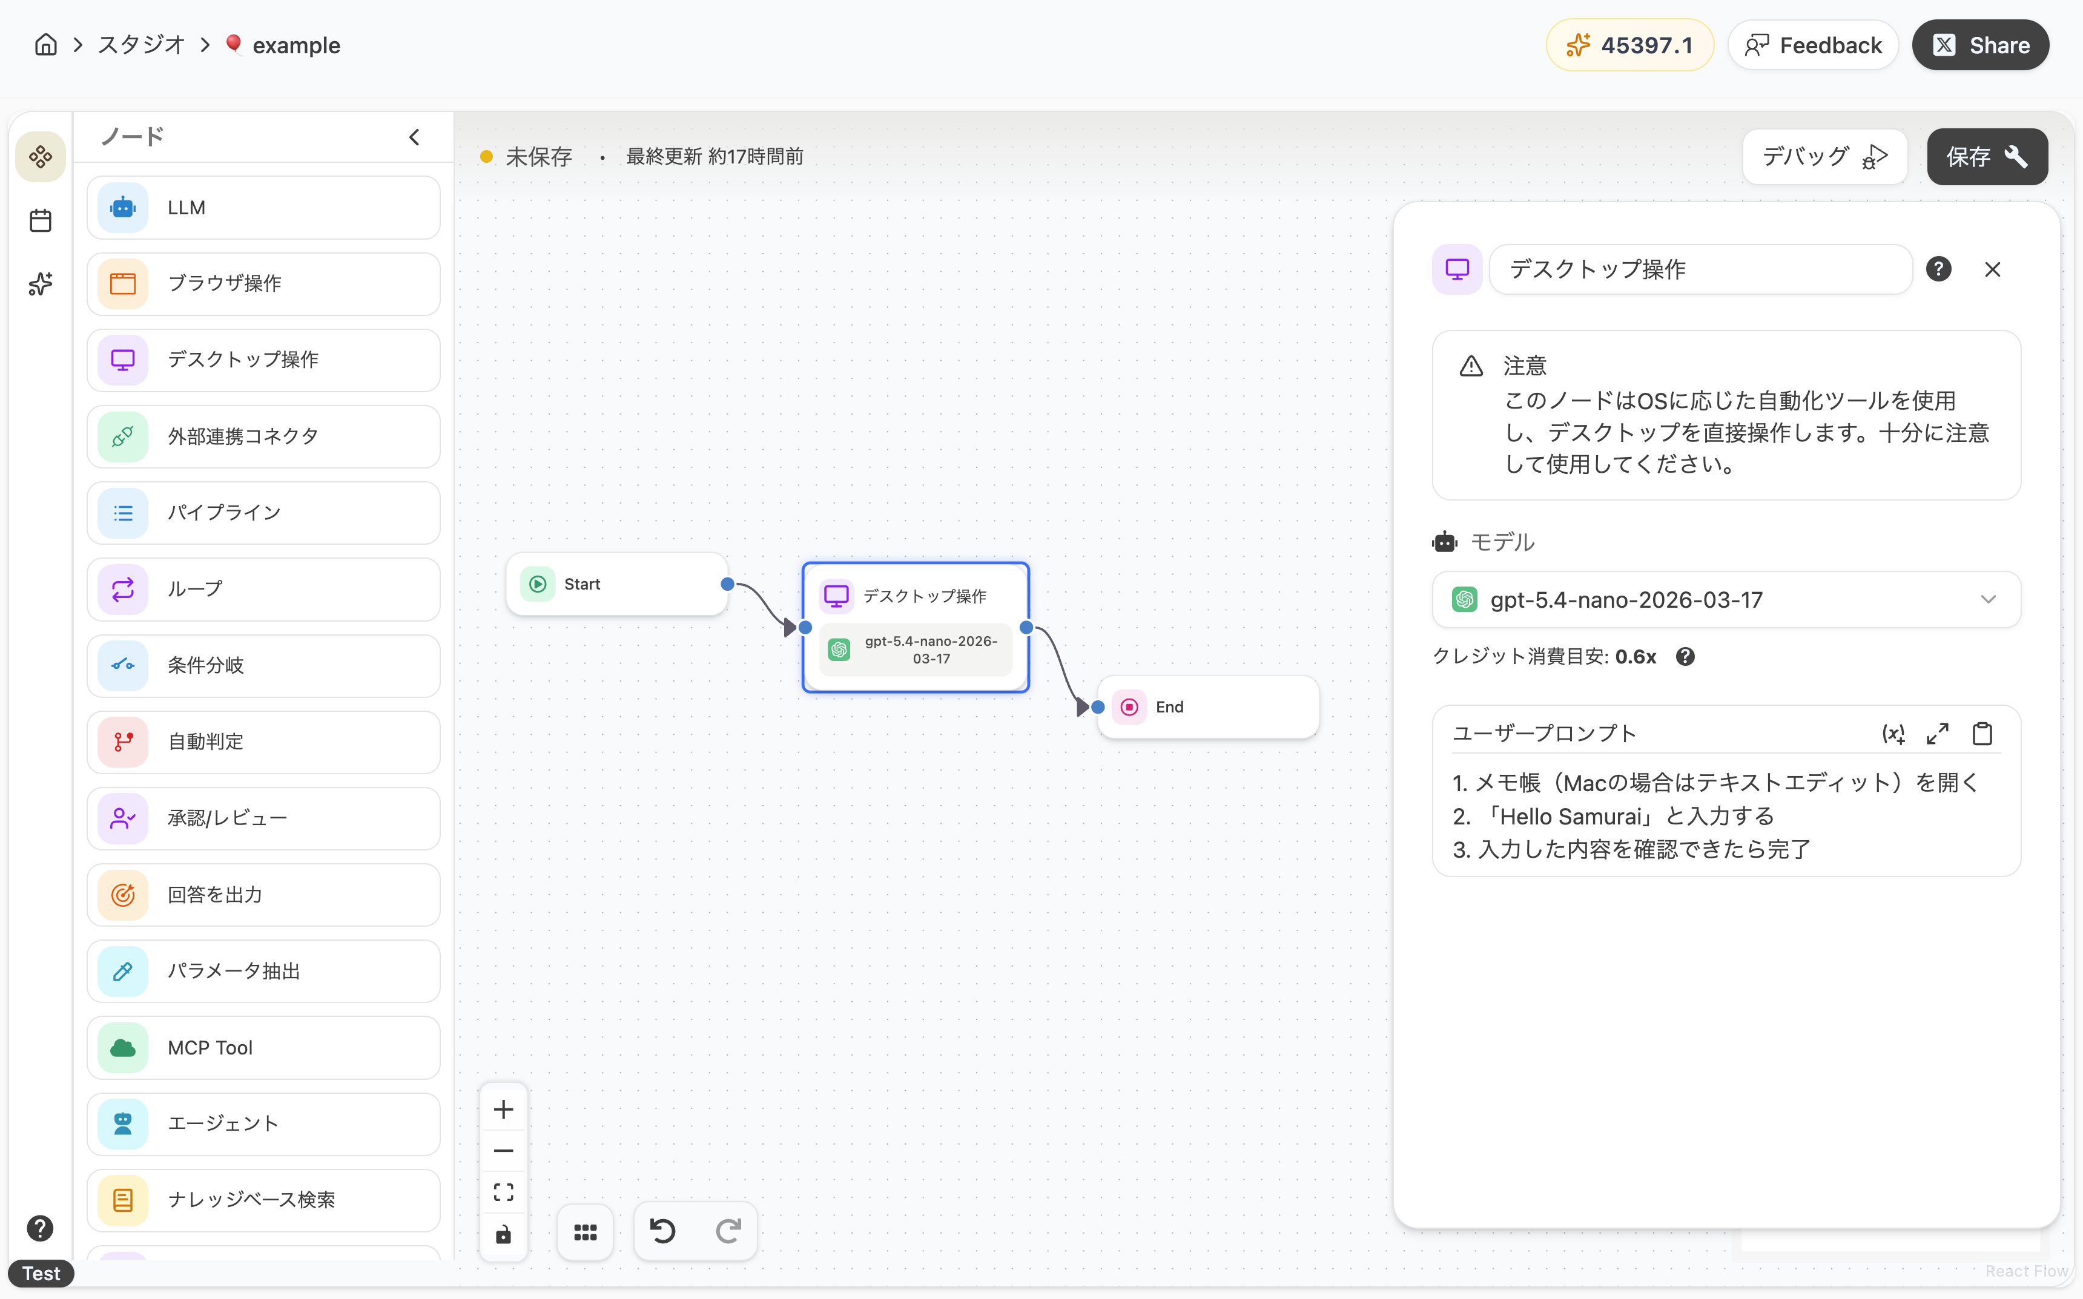
Task: Select the End node on canvas
Action: point(1208,707)
